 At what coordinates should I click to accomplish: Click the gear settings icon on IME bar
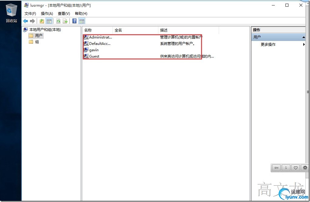305,168
